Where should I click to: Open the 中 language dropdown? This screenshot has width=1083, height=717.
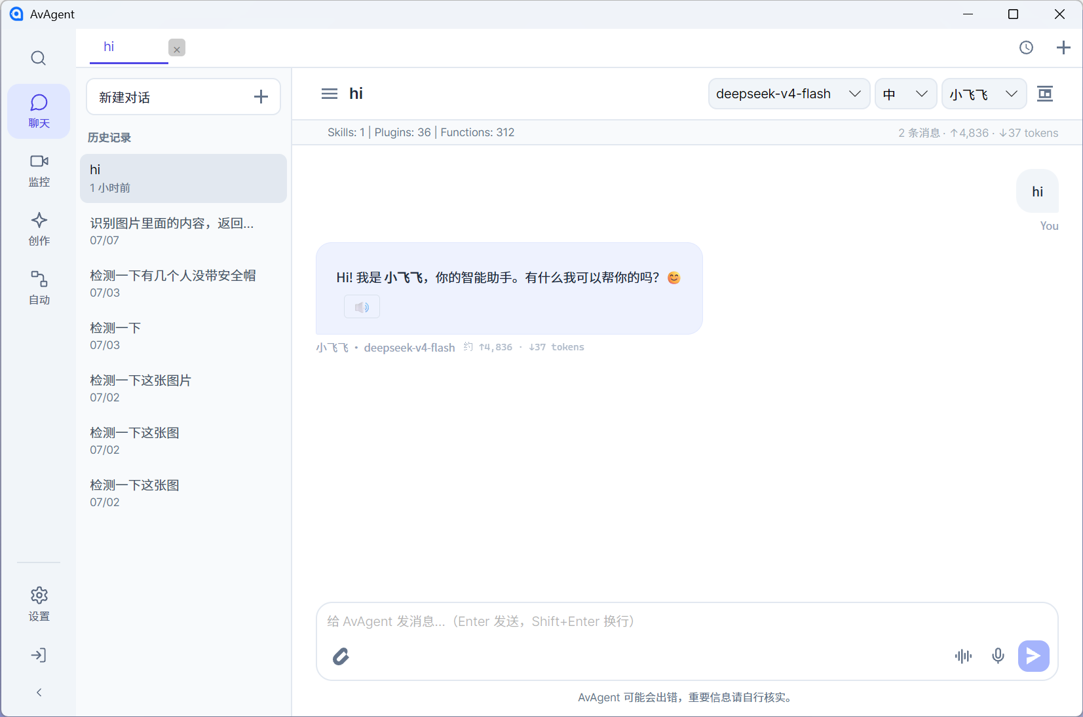pyautogui.click(x=905, y=94)
